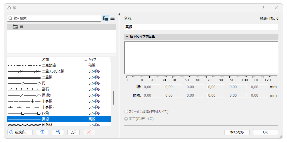This screenshot has width=287, height=142.
Task: Select the 四角 line type row
Action: click(x=59, y=113)
